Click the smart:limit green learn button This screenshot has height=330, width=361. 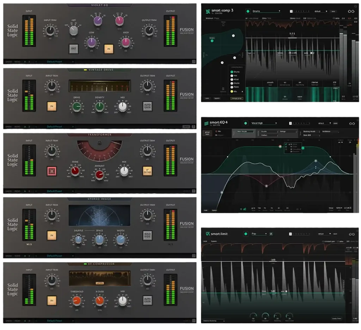point(246,234)
